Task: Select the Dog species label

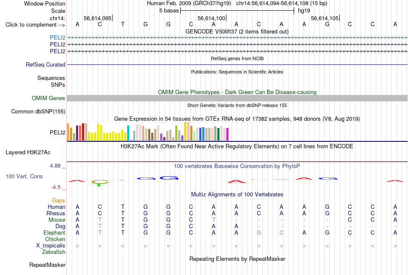Action: (x=60, y=226)
